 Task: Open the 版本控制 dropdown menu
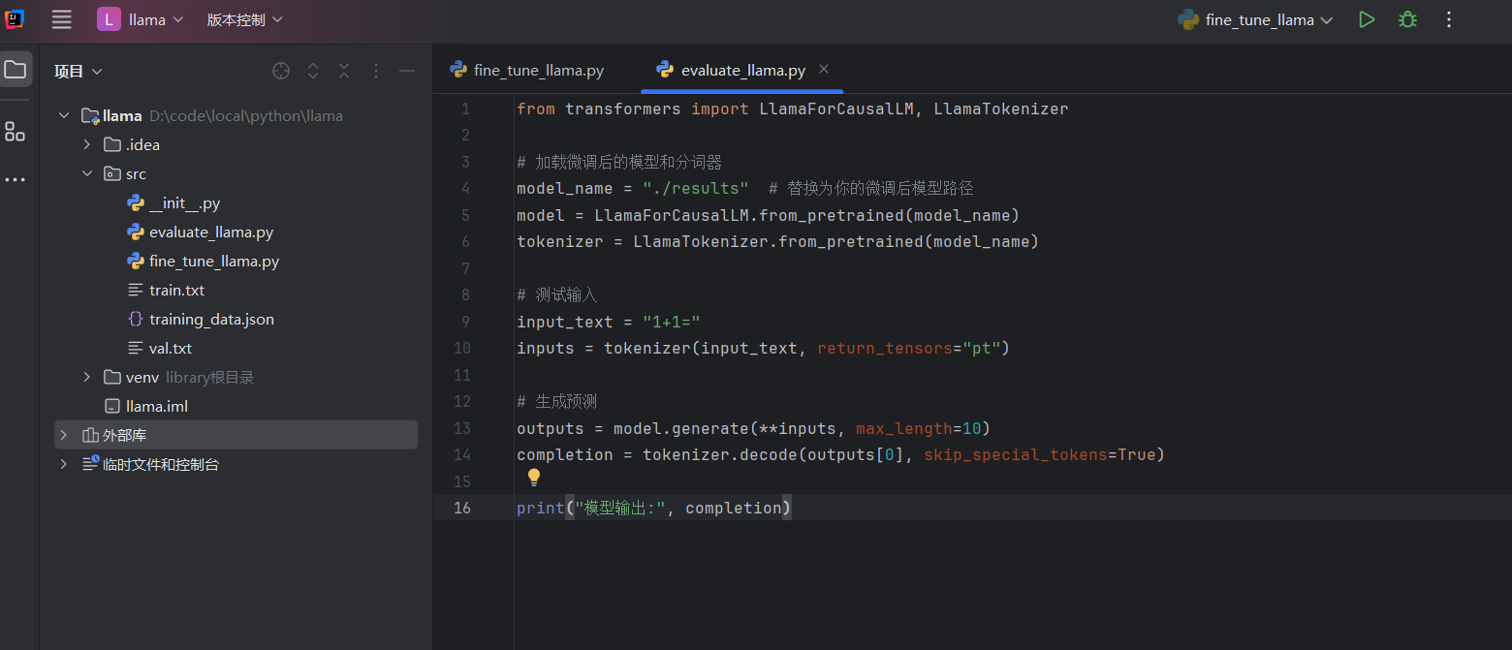point(244,19)
